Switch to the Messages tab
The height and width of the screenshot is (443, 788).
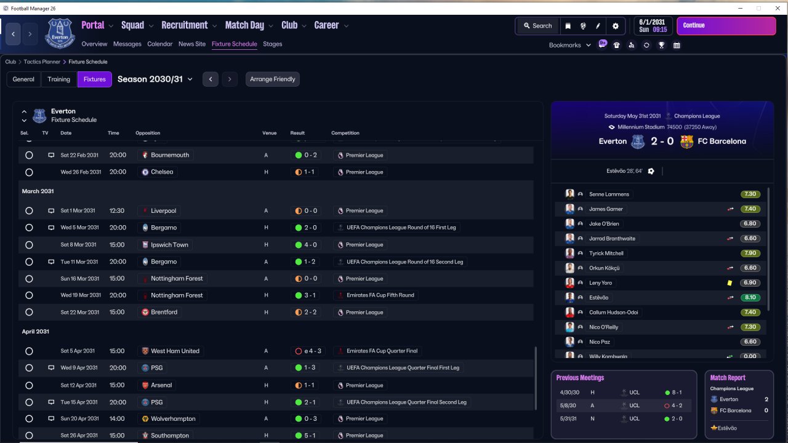click(x=127, y=44)
